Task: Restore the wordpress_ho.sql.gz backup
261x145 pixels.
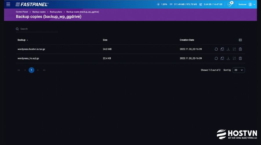Action: coord(216,58)
